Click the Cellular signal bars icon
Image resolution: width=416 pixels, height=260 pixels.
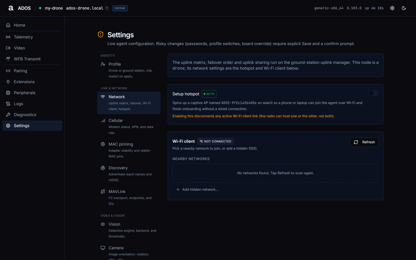click(103, 120)
